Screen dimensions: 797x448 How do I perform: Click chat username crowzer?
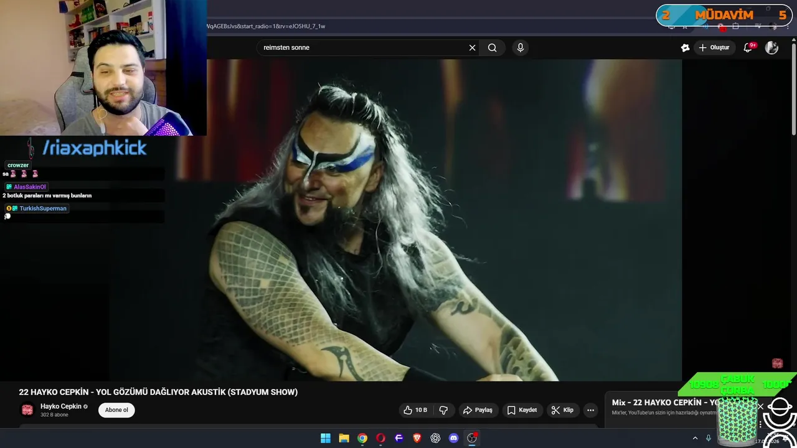[18, 166]
